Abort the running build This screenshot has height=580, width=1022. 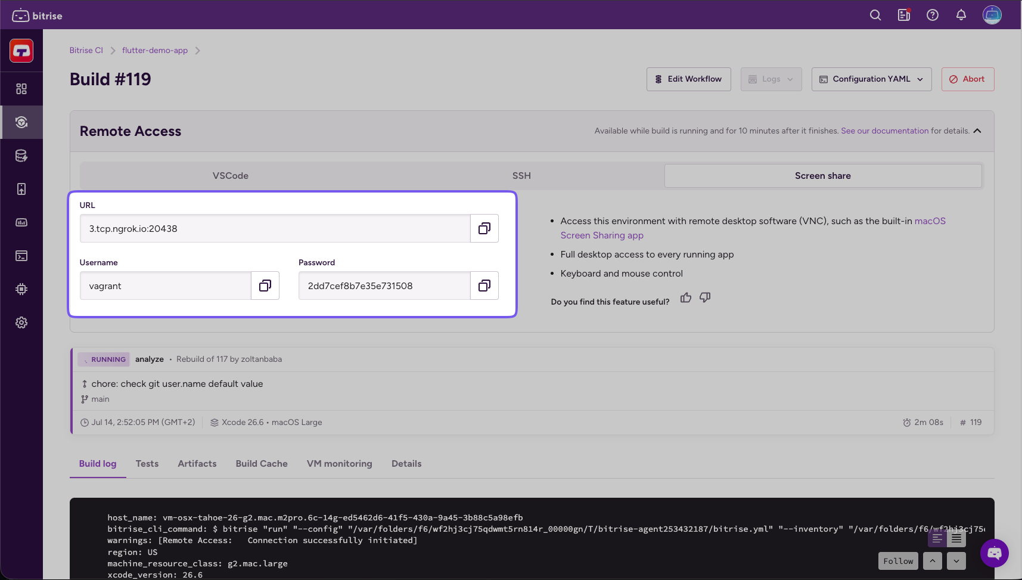pyautogui.click(x=968, y=79)
